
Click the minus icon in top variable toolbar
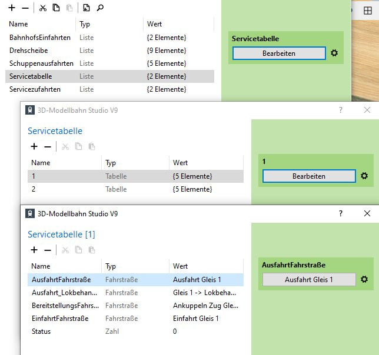(25, 8)
